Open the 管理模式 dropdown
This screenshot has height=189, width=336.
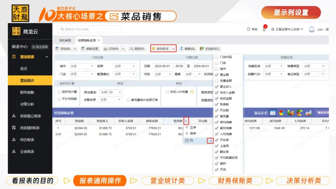(125, 74)
